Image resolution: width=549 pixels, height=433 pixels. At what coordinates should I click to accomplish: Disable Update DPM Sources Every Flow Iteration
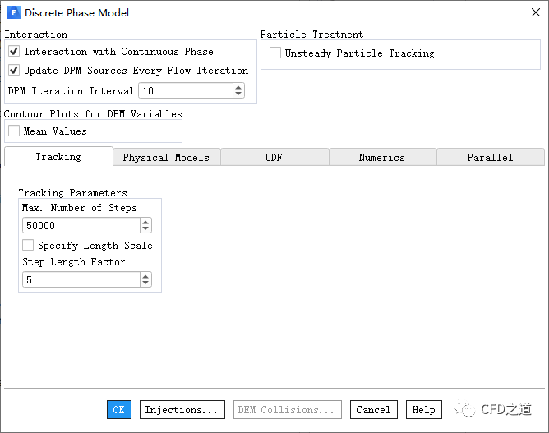(x=14, y=71)
